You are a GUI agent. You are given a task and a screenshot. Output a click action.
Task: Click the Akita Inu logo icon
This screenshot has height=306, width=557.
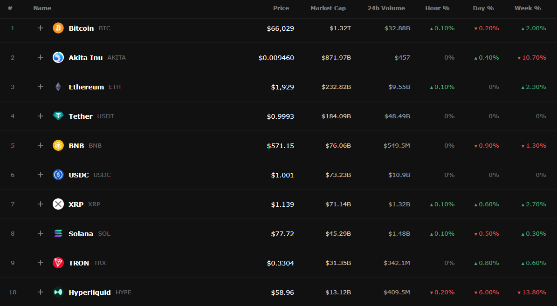[58, 57]
